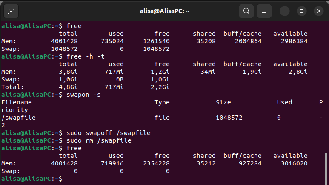Close the terminal window

[319, 11]
